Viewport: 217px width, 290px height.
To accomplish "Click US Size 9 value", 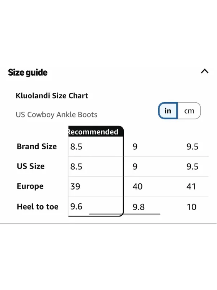I will point(135,166).
